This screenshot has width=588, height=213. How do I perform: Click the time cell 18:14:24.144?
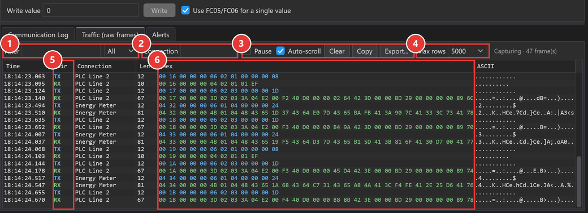click(24, 163)
